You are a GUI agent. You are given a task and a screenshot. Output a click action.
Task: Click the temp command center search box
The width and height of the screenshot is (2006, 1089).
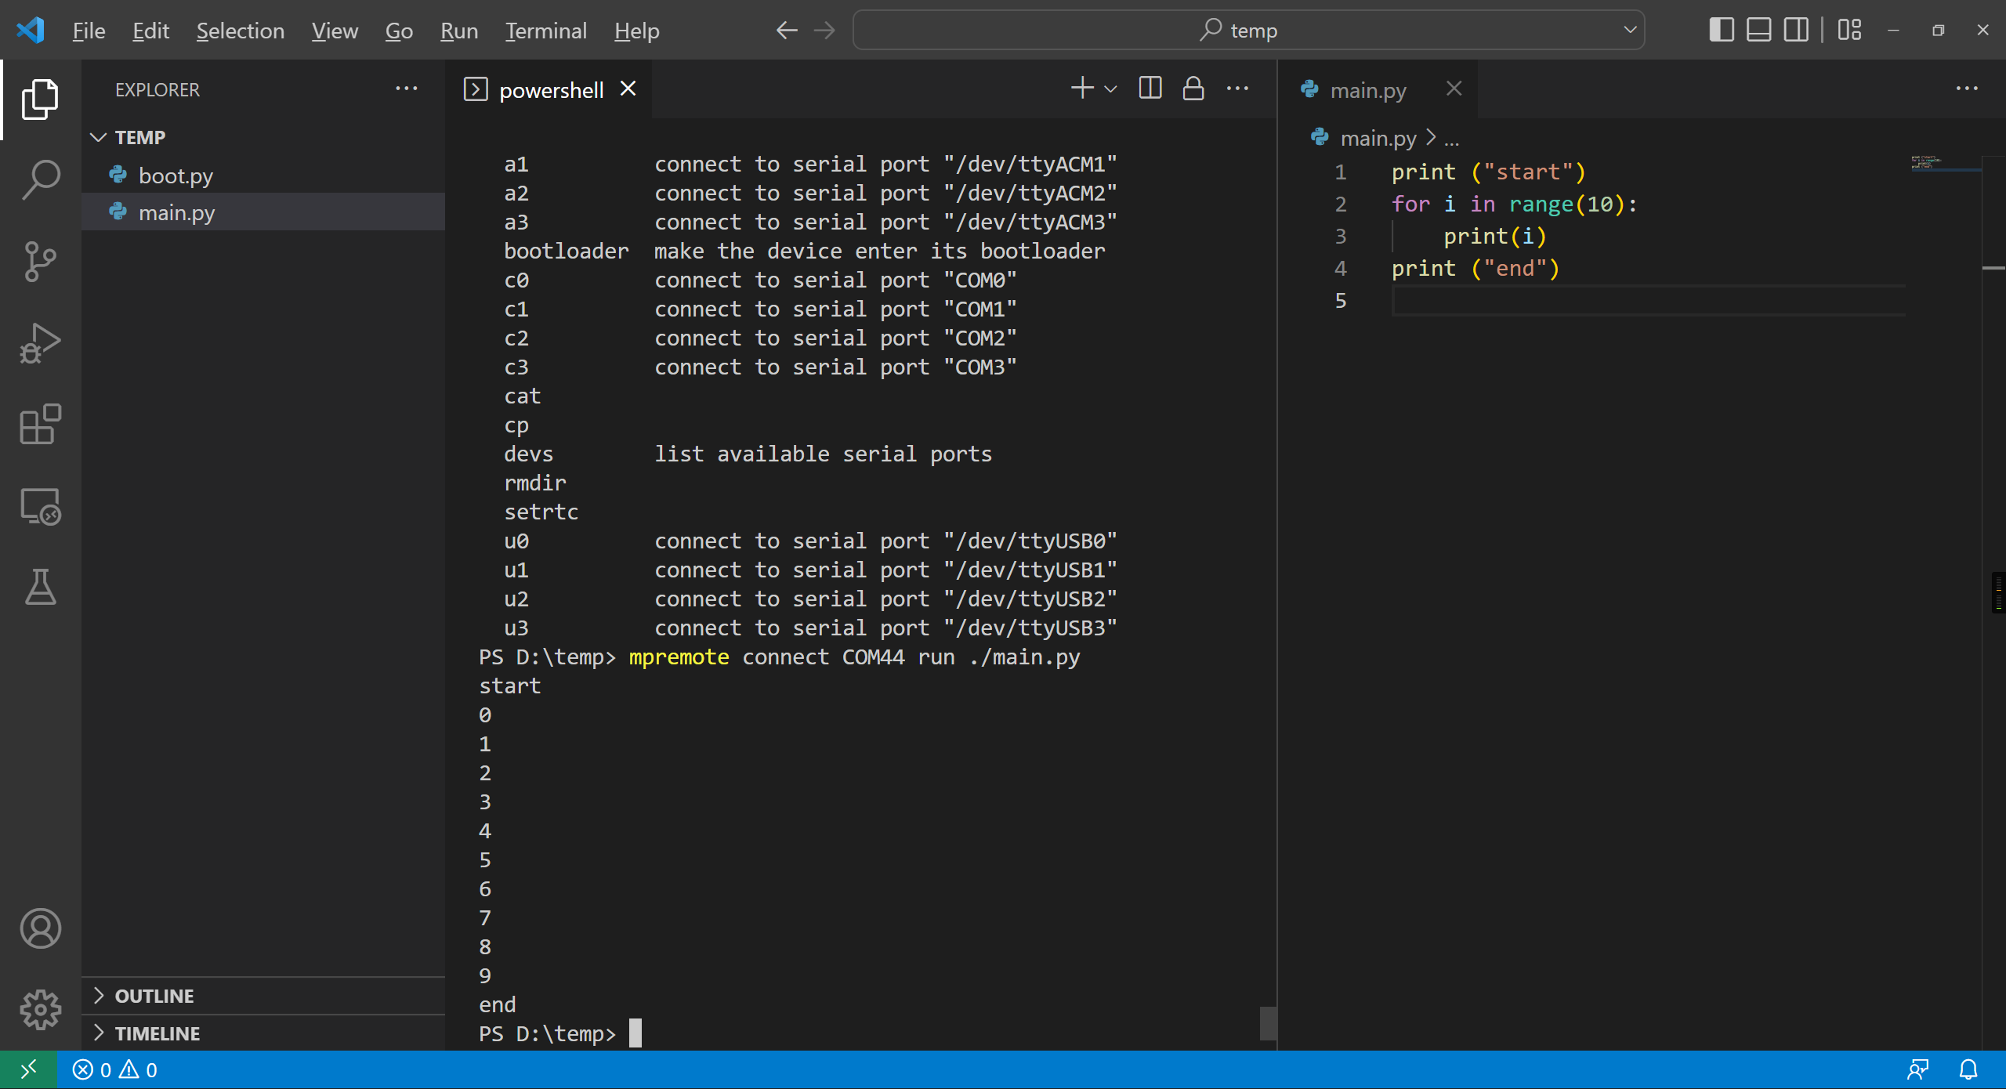coord(1247,30)
